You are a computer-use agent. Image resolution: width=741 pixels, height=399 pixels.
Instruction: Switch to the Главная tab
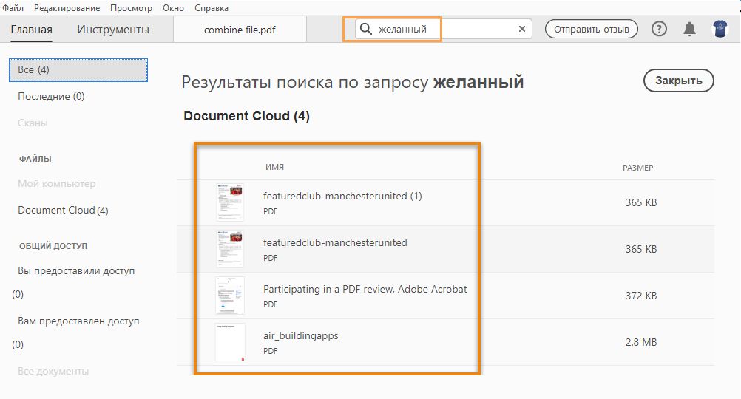[31, 30]
